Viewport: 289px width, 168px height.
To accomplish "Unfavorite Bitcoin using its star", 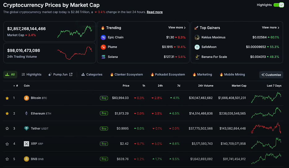I will pyautogui.click(x=7, y=98).
